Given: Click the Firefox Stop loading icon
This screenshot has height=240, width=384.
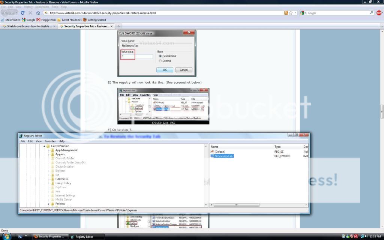Looking at the screenshot, I should (30, 13).
